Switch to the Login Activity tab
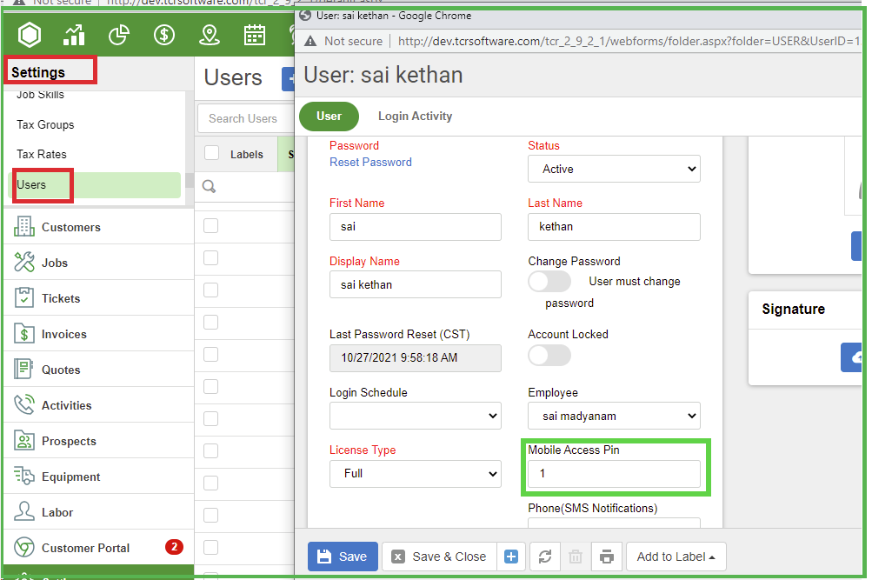The width and height of the screenshot is (872, 580). pos(416,117)
